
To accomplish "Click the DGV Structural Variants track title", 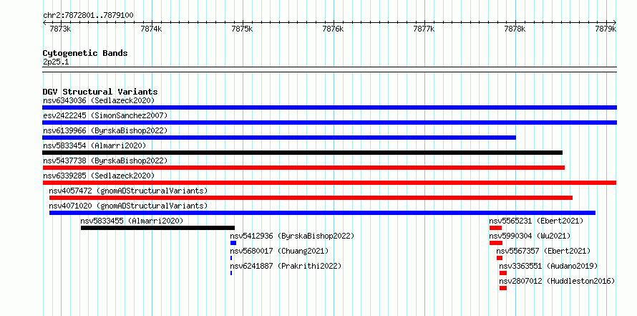I will 100,92.
